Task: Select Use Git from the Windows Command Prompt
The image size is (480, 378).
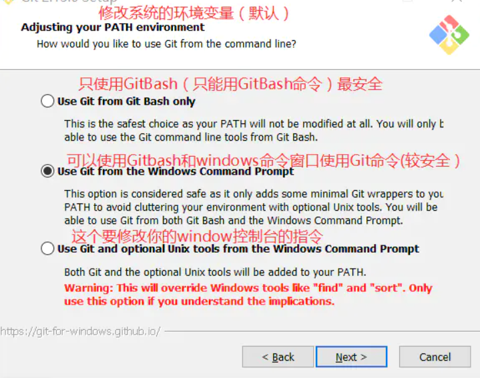Action: point(47,171)
